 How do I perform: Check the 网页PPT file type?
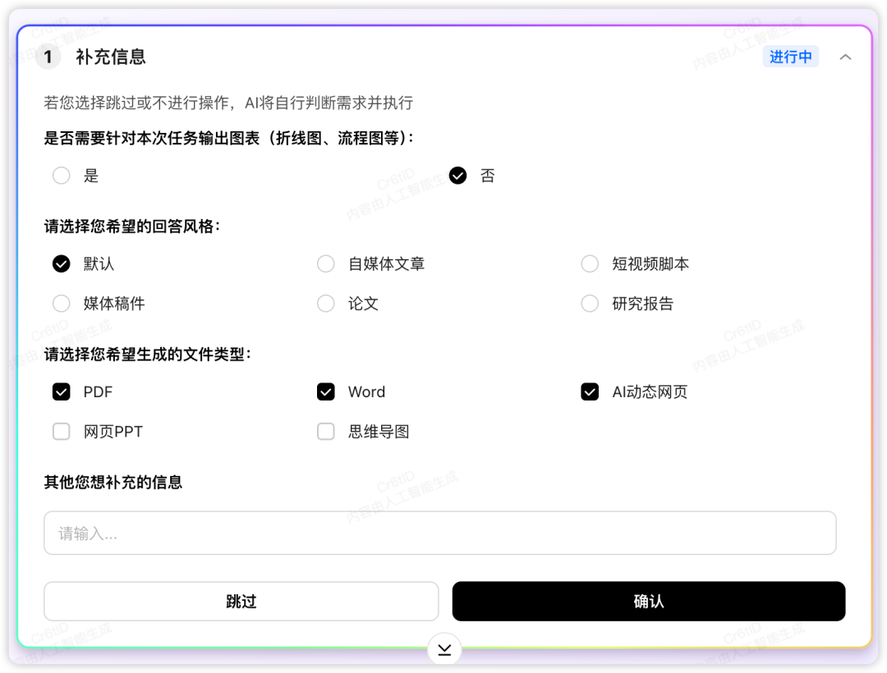pyautogui.click(x=61, y=432)
